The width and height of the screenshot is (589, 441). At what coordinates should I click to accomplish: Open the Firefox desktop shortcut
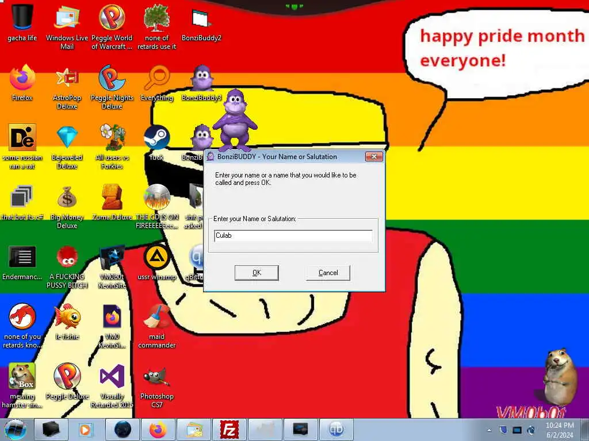coord(22,78)
